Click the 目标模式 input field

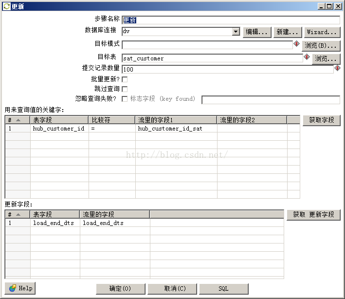(x=207, y=45)
